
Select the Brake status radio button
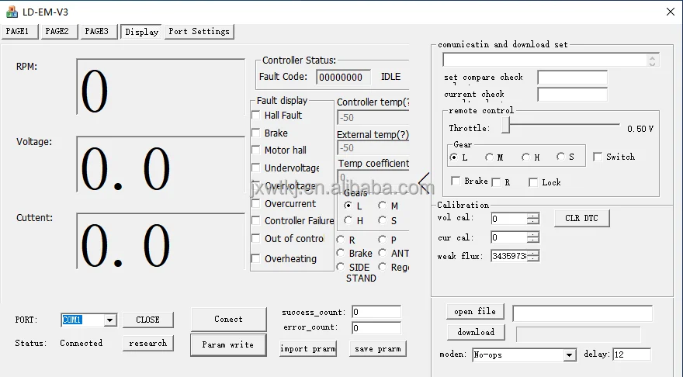coord(341,253)
